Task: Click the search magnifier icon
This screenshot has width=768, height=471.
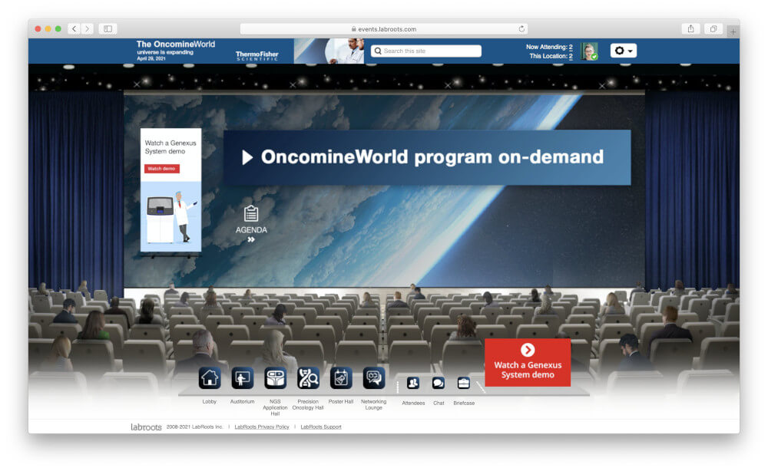Action: (x=378, y=51)
